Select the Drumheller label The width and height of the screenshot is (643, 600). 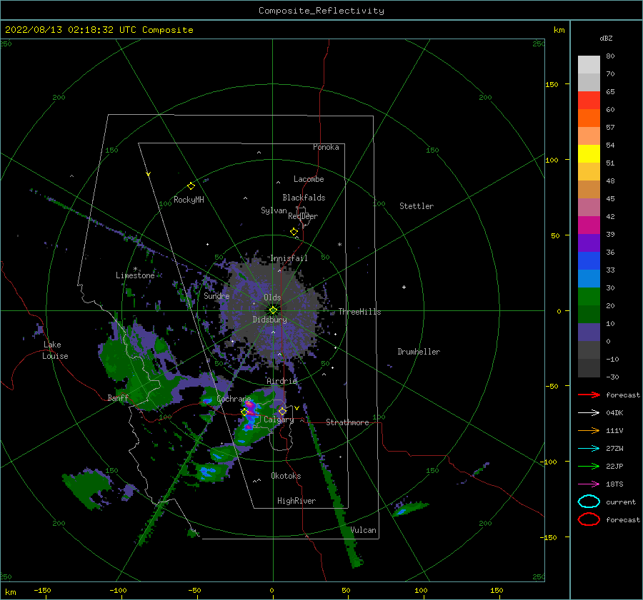pyautogui.click(x=418, y=352)
